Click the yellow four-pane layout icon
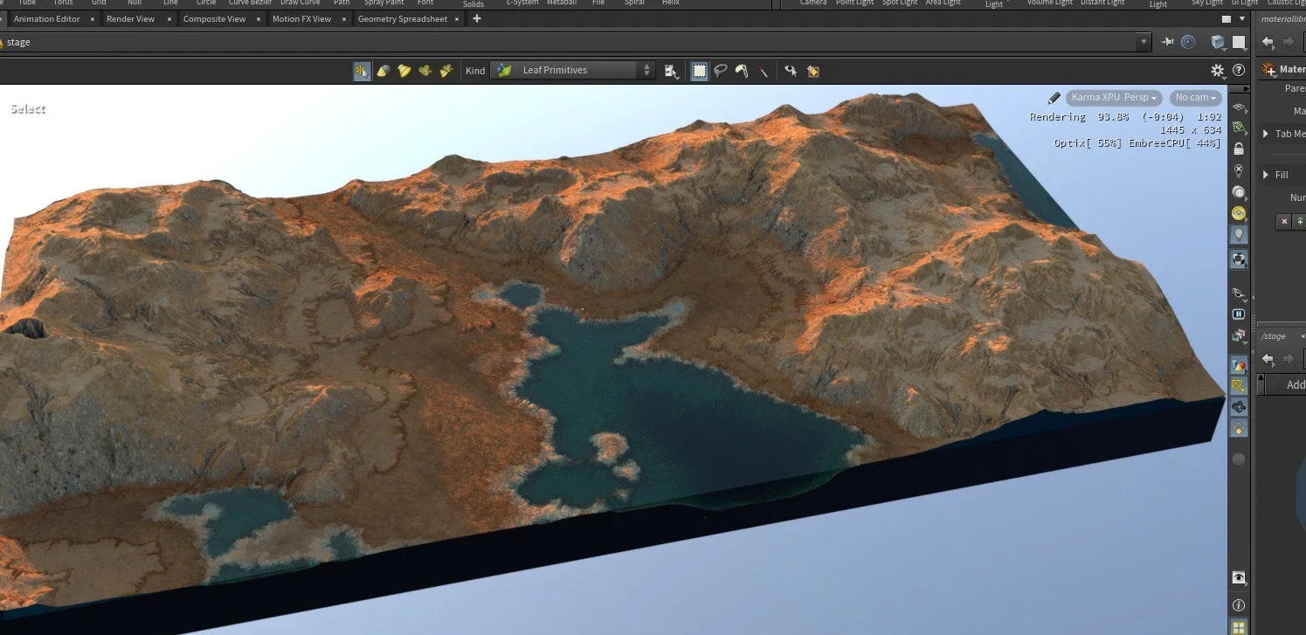Screen dimensions: 1306x635 click(x=1239, y=626)
